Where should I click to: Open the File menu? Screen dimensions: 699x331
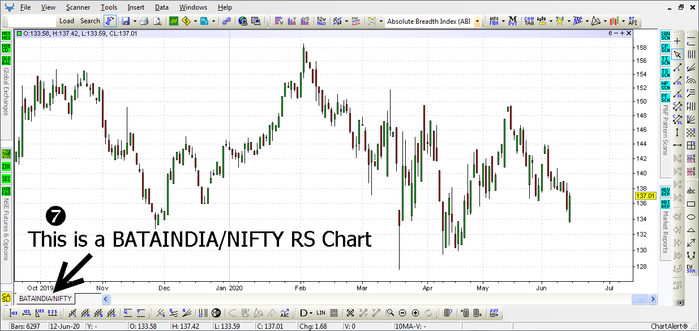tap(25, 7)
